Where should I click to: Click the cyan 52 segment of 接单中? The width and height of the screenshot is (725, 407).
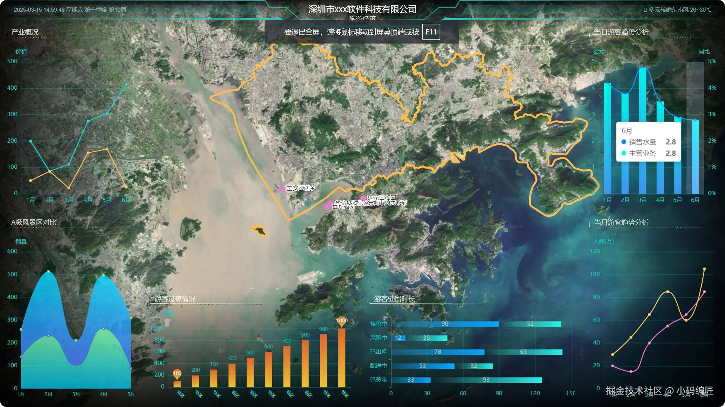[530, 324]
